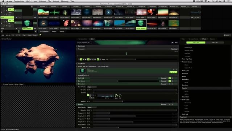Viewport: 232px width, 131px height.
Task: Expand the Dashboard section
Action: (77, 46)
